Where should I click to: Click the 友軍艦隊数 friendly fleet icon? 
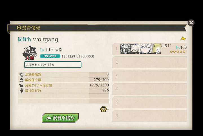pos(21,74)
